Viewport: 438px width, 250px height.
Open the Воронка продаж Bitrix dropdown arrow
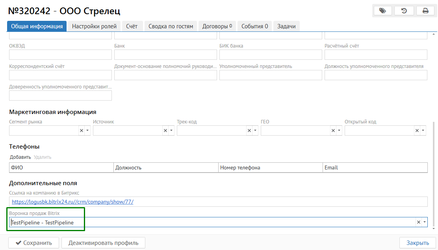[x=424, y=222]
